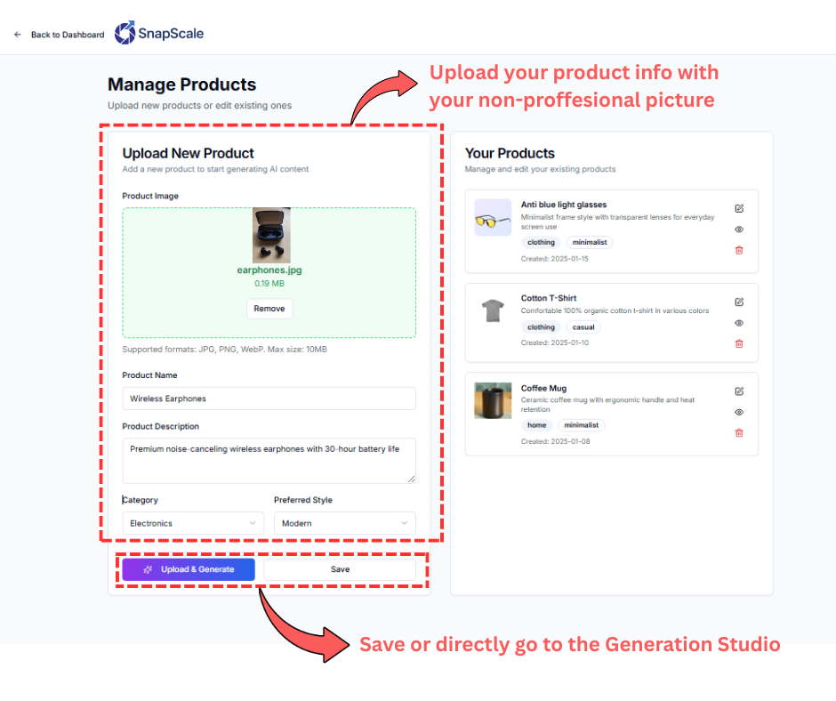Click the Remove button under earphones.jpg
The width and height of the screenshot is (836, 701).
[x=269, y=308]
